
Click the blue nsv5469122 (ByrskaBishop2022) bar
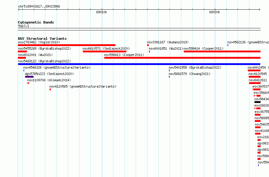(x=139, y=64)
